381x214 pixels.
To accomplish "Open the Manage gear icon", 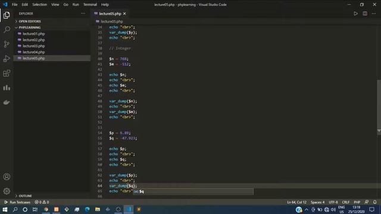I will point(7,191).
